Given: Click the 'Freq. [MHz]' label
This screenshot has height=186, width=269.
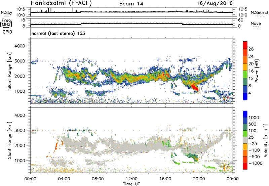Looking at the screenshot, I should [x=6, y=22].
